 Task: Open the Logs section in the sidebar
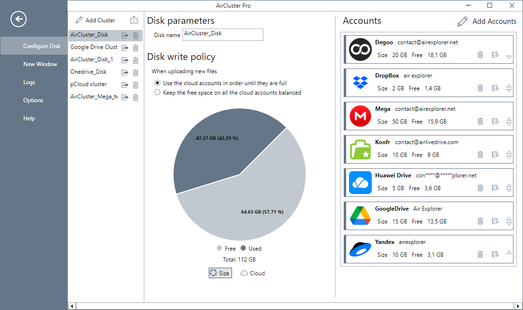click(x=29, y=82)
